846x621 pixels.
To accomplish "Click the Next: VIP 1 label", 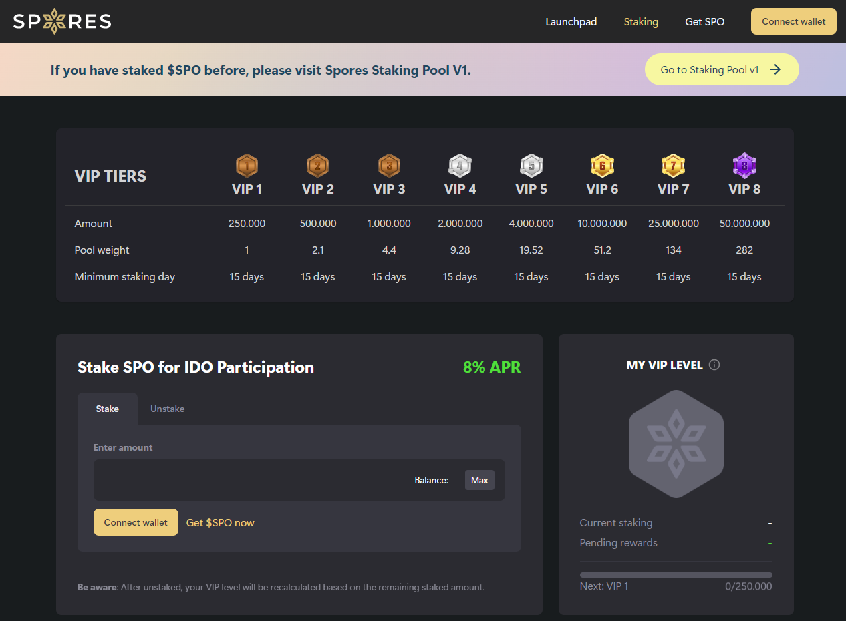I will [604, 586].
